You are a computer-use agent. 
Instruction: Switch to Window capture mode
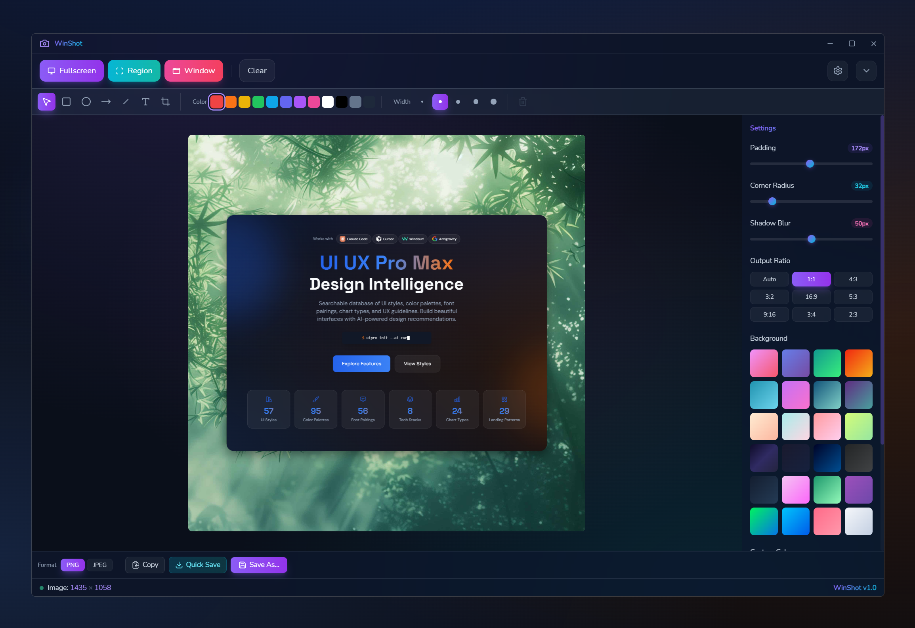(194, 71)
